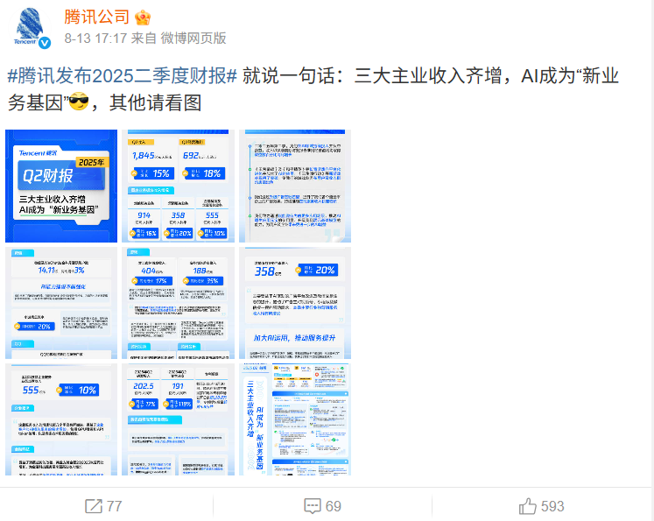Image resolution: width=654 pixels, height=521 pixels.
Task: Open the thumbnail showing 1,845 and 692 revenue
Action: [178, 186]
